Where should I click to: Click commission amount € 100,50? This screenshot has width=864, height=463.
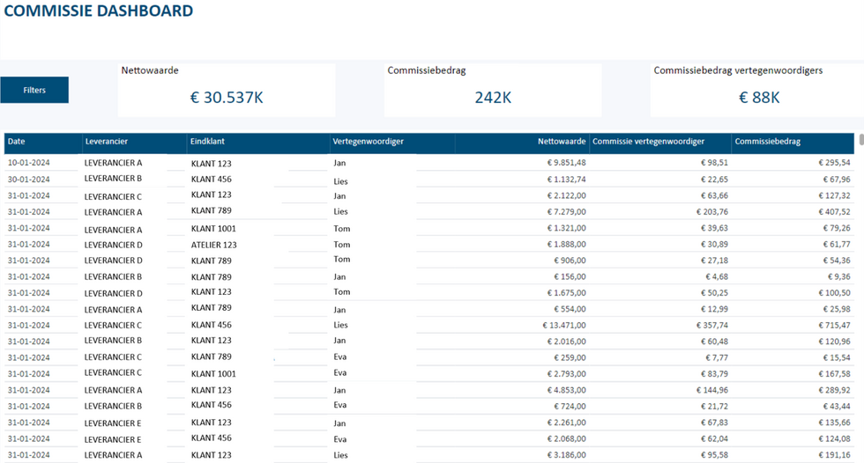(x=834, y=293)
